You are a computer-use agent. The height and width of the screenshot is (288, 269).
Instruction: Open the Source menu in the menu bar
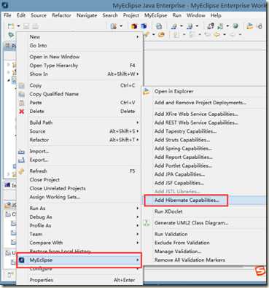tap(39, 15)
